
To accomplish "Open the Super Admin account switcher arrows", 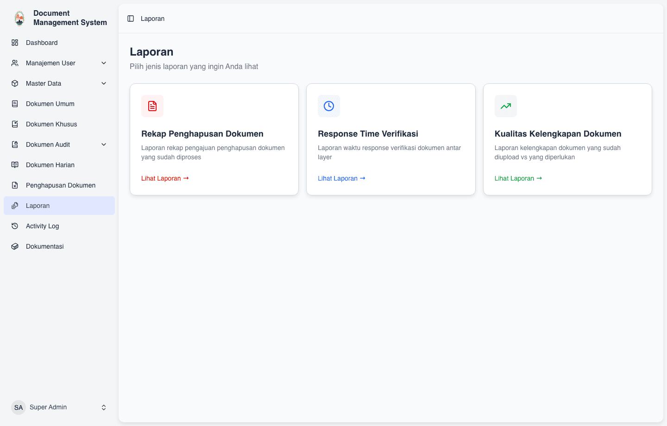I will tap(104, 407).
